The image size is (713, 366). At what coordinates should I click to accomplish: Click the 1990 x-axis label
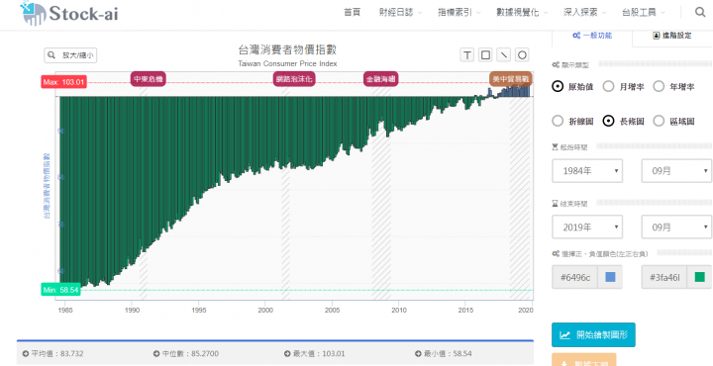coord(132,311)
